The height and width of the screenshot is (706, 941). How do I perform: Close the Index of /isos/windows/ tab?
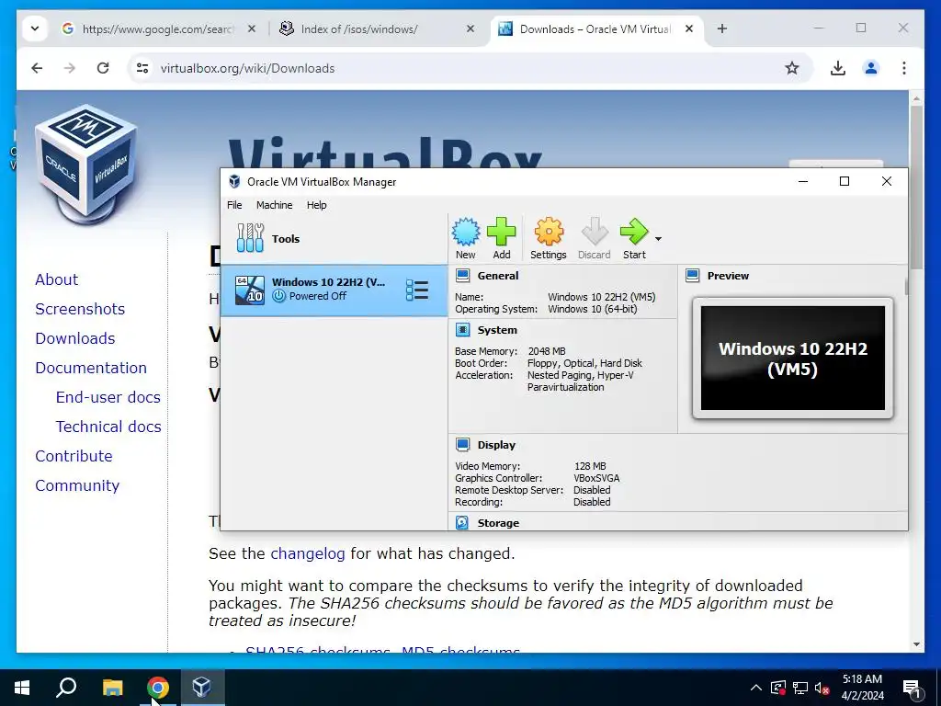pyautogui.click(x=470, y=28)
